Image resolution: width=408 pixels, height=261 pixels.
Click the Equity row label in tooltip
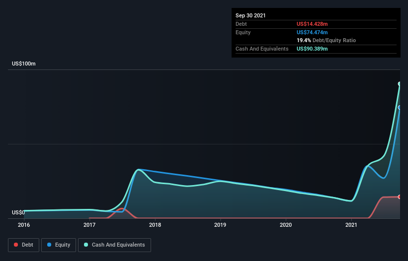click(243, 32)
